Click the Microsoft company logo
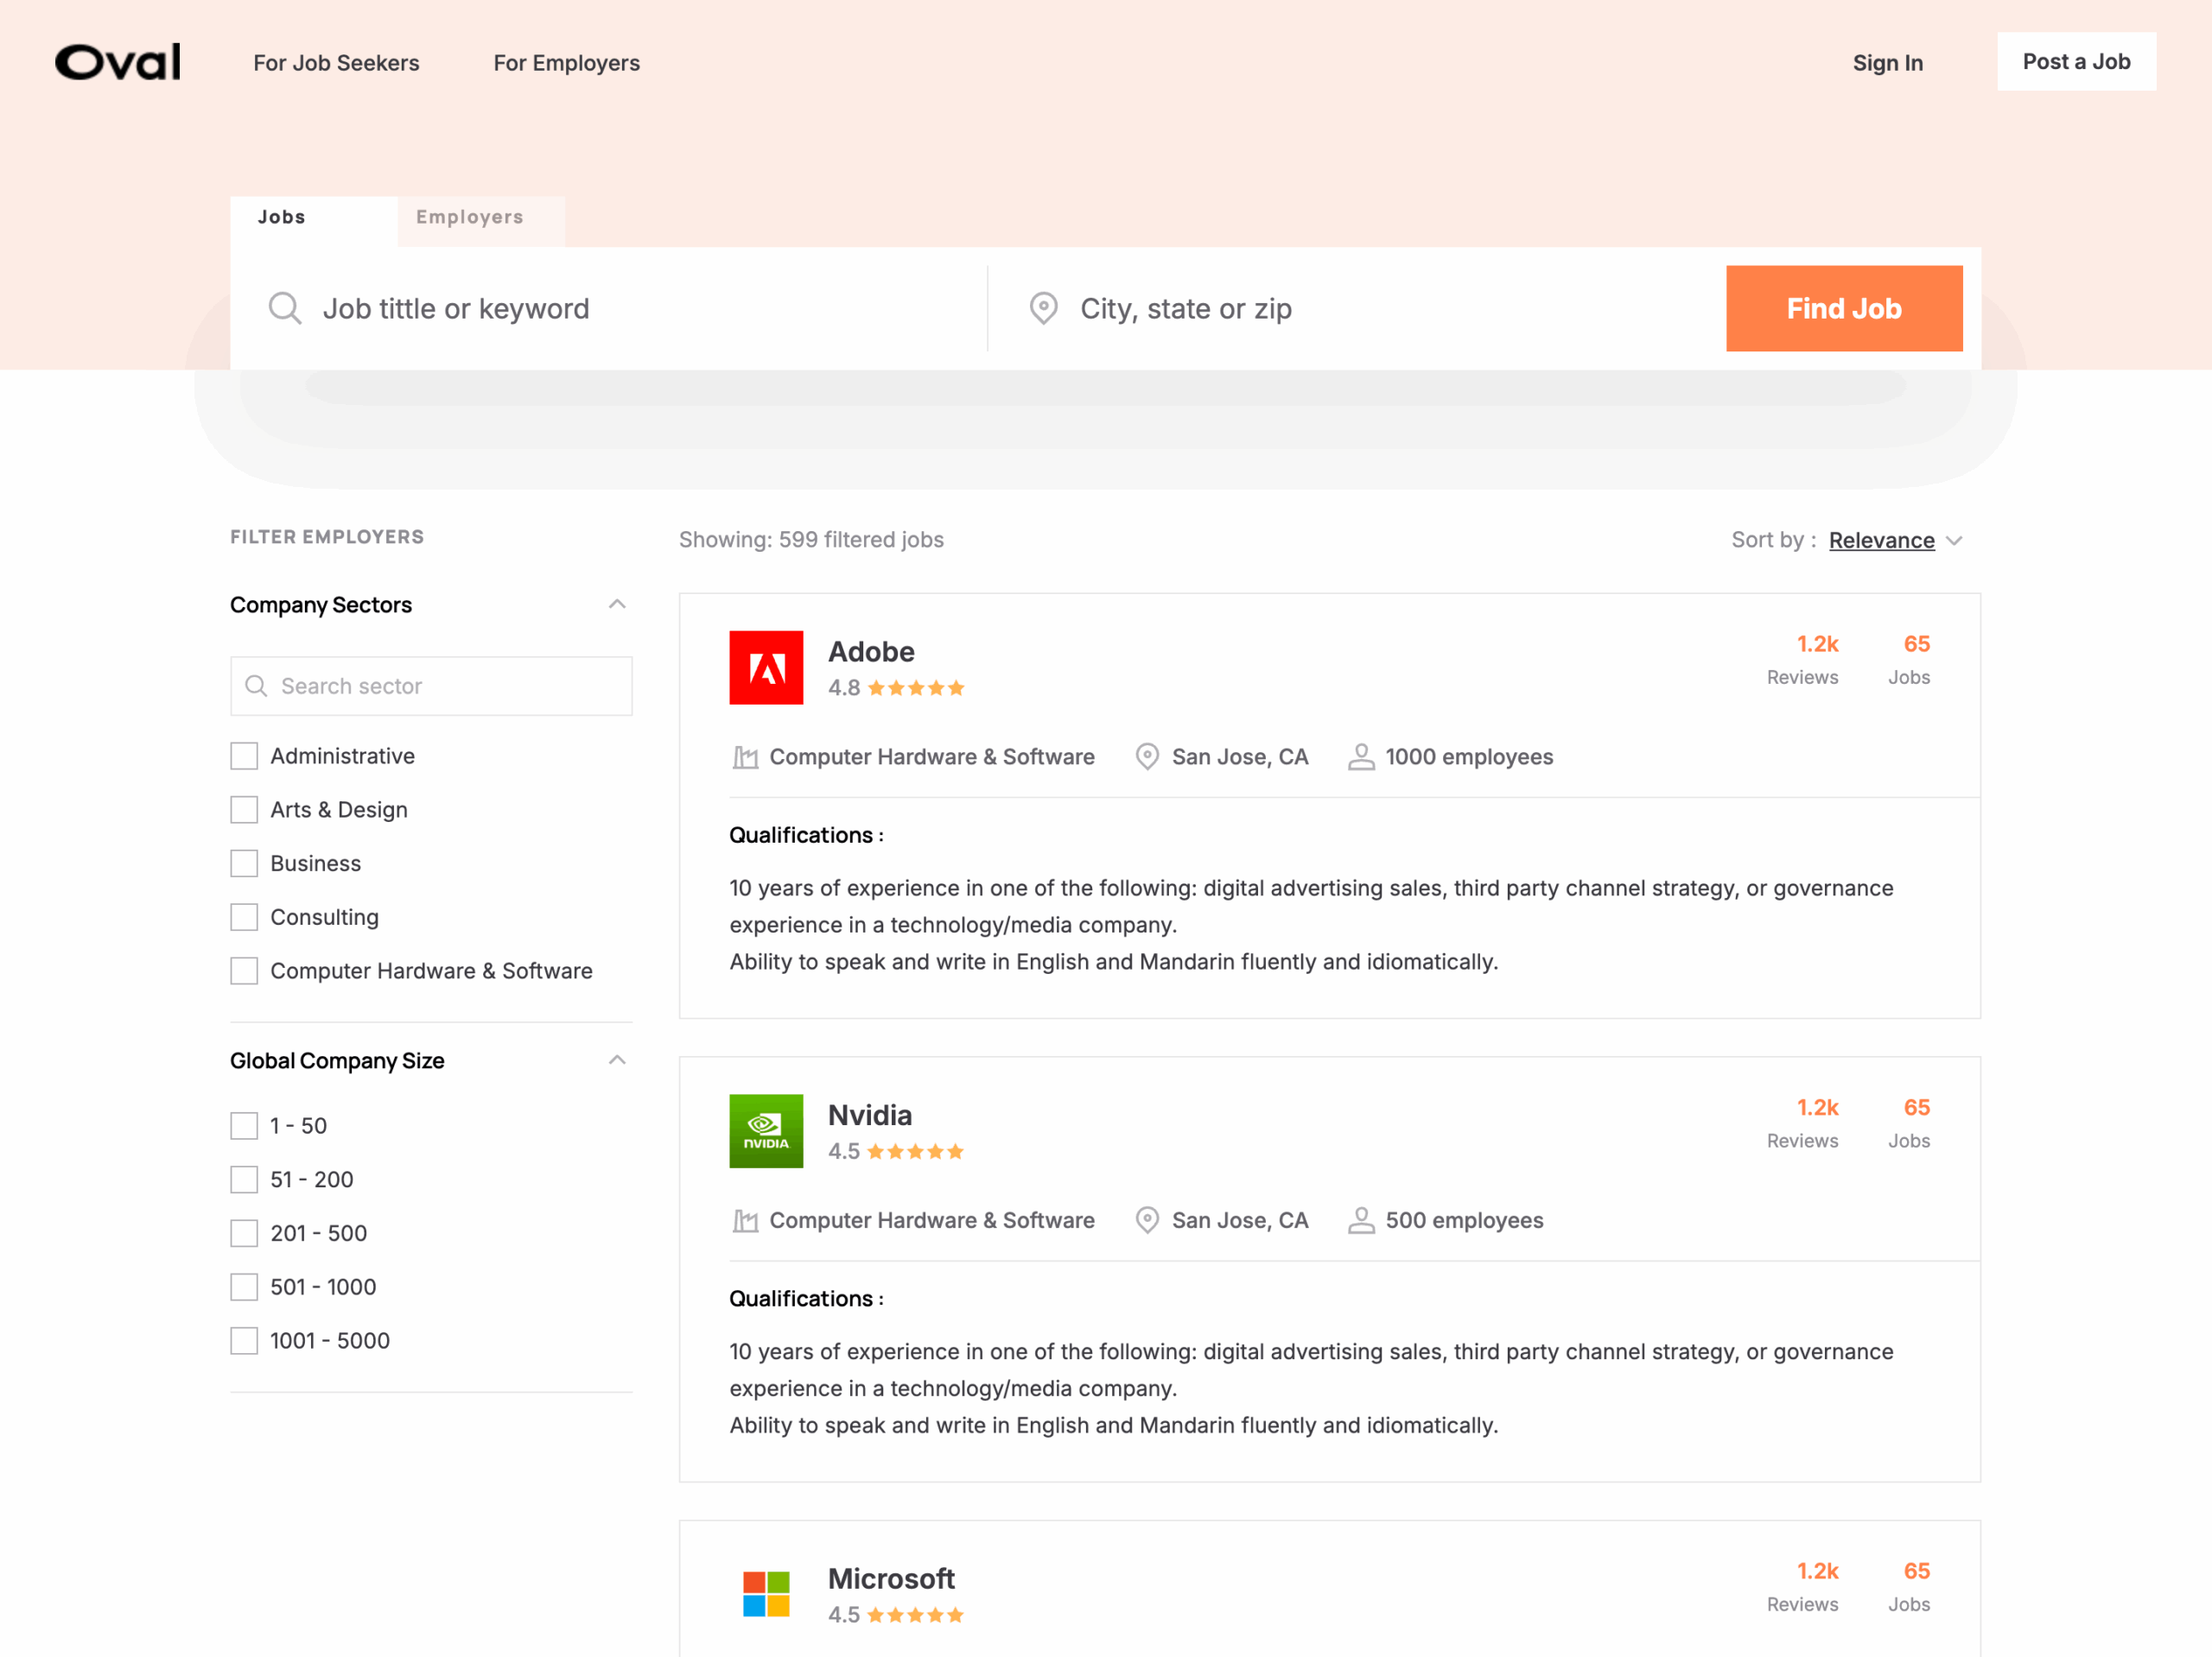The width and height of the screenshot is (2212, 1657). pyautogui.click(x=766, y=1593)
